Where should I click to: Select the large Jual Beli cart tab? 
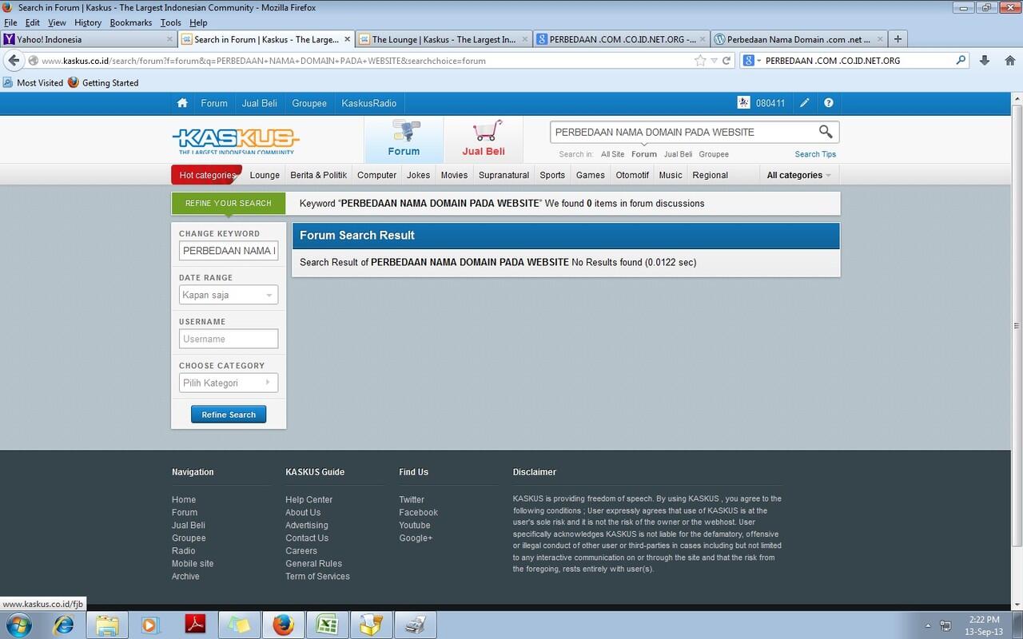pyautogui.click(x=484, y=140)
